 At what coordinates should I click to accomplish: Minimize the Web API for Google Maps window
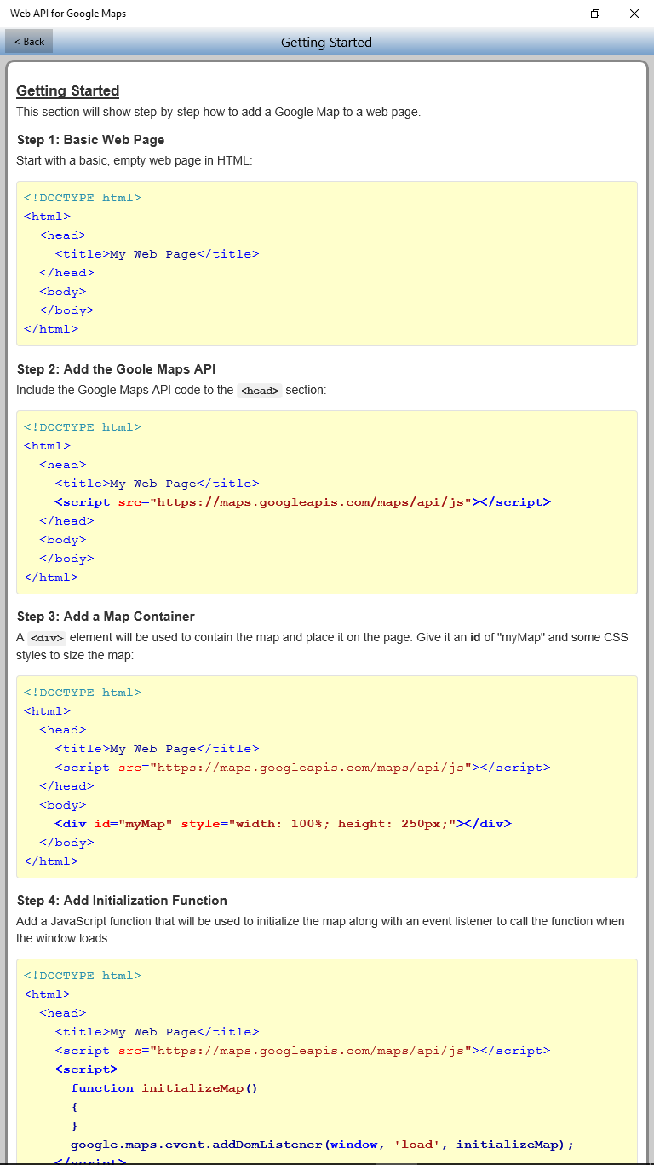tap(556, 14)
